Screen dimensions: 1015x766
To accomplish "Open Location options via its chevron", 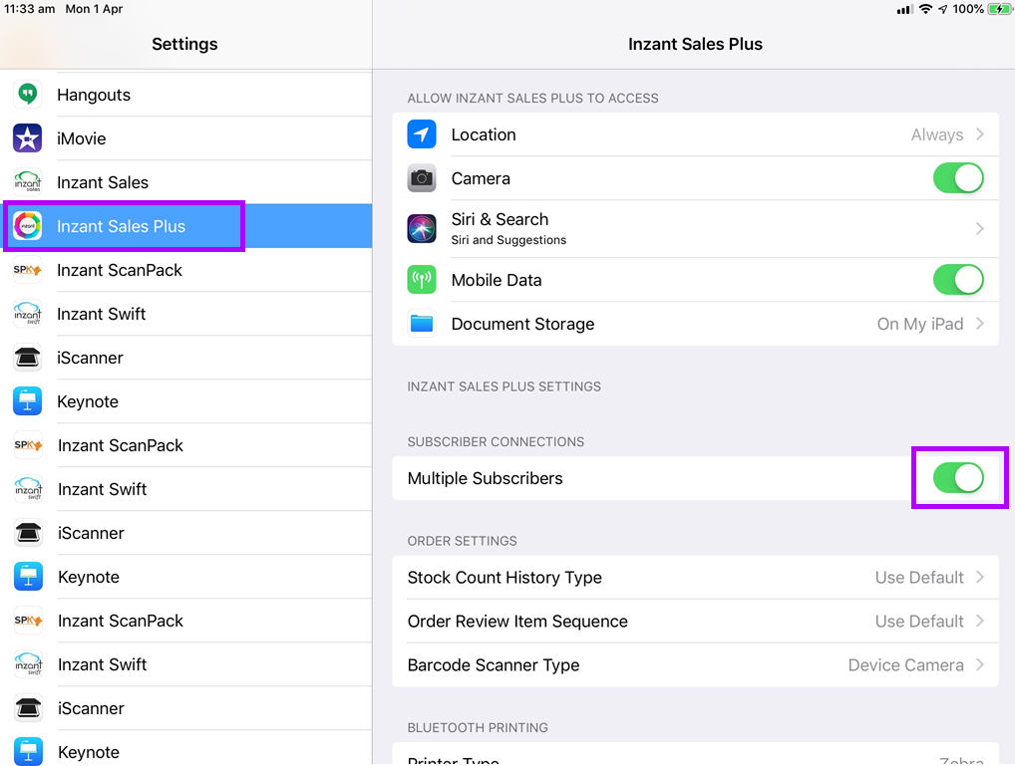I will pyautogui.click(x=980, y=134).
